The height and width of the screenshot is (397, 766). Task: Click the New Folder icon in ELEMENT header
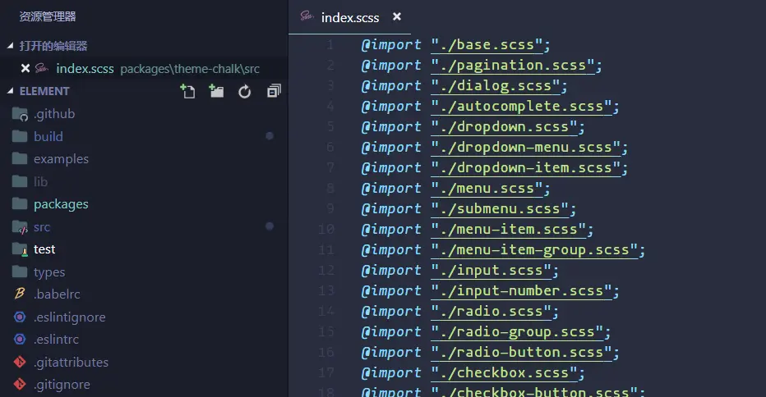tap(216, 91)
